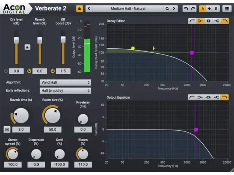Toggle Output Equalizer low cut band
Viewport: 234px width, 175px height.
click(192, 97)
